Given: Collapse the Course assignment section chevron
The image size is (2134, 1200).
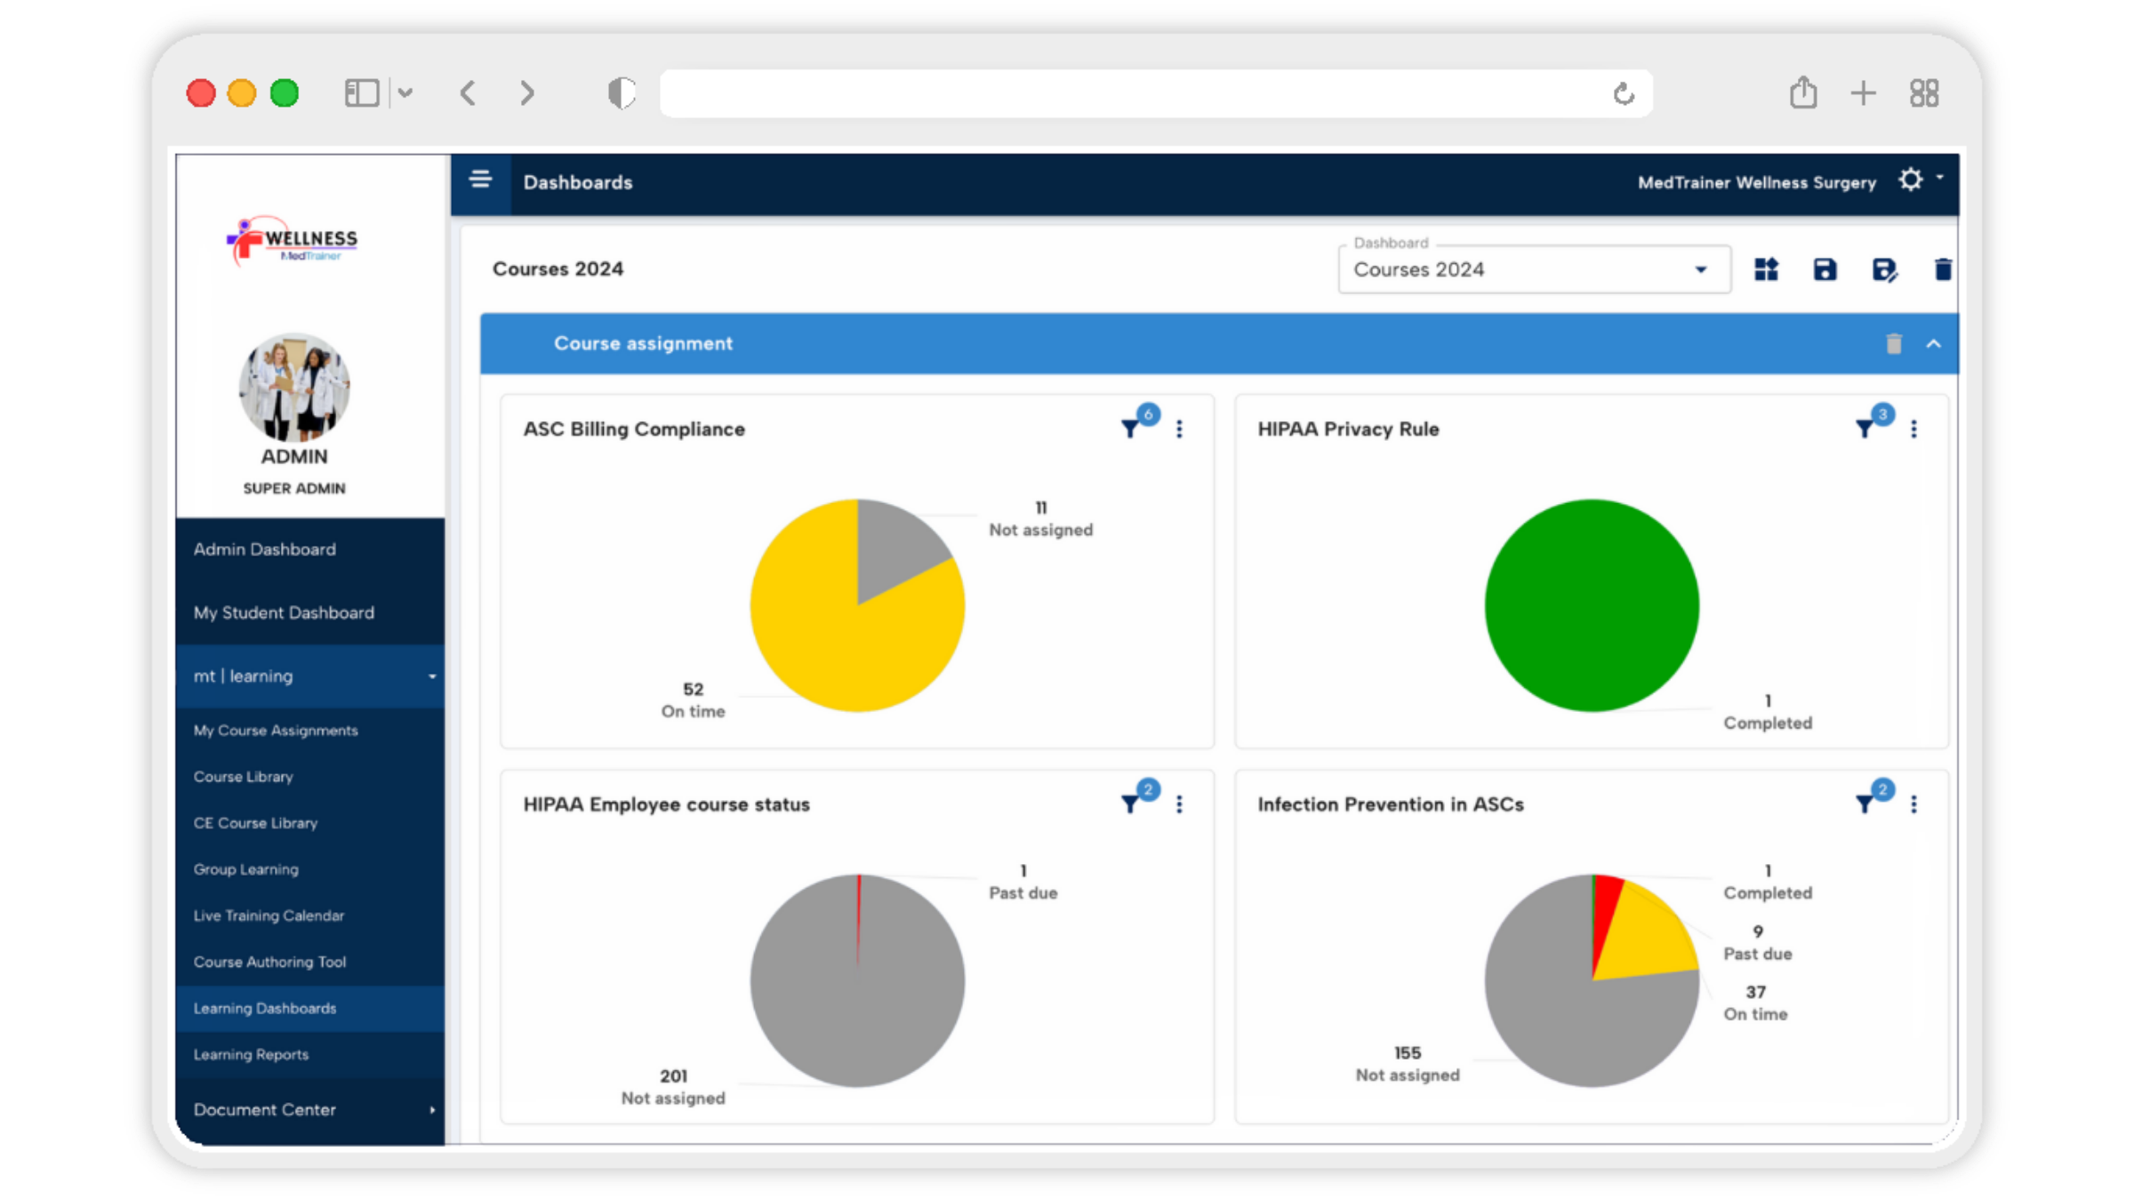Looking at the screenshot, I should [x=1933, y=344].
